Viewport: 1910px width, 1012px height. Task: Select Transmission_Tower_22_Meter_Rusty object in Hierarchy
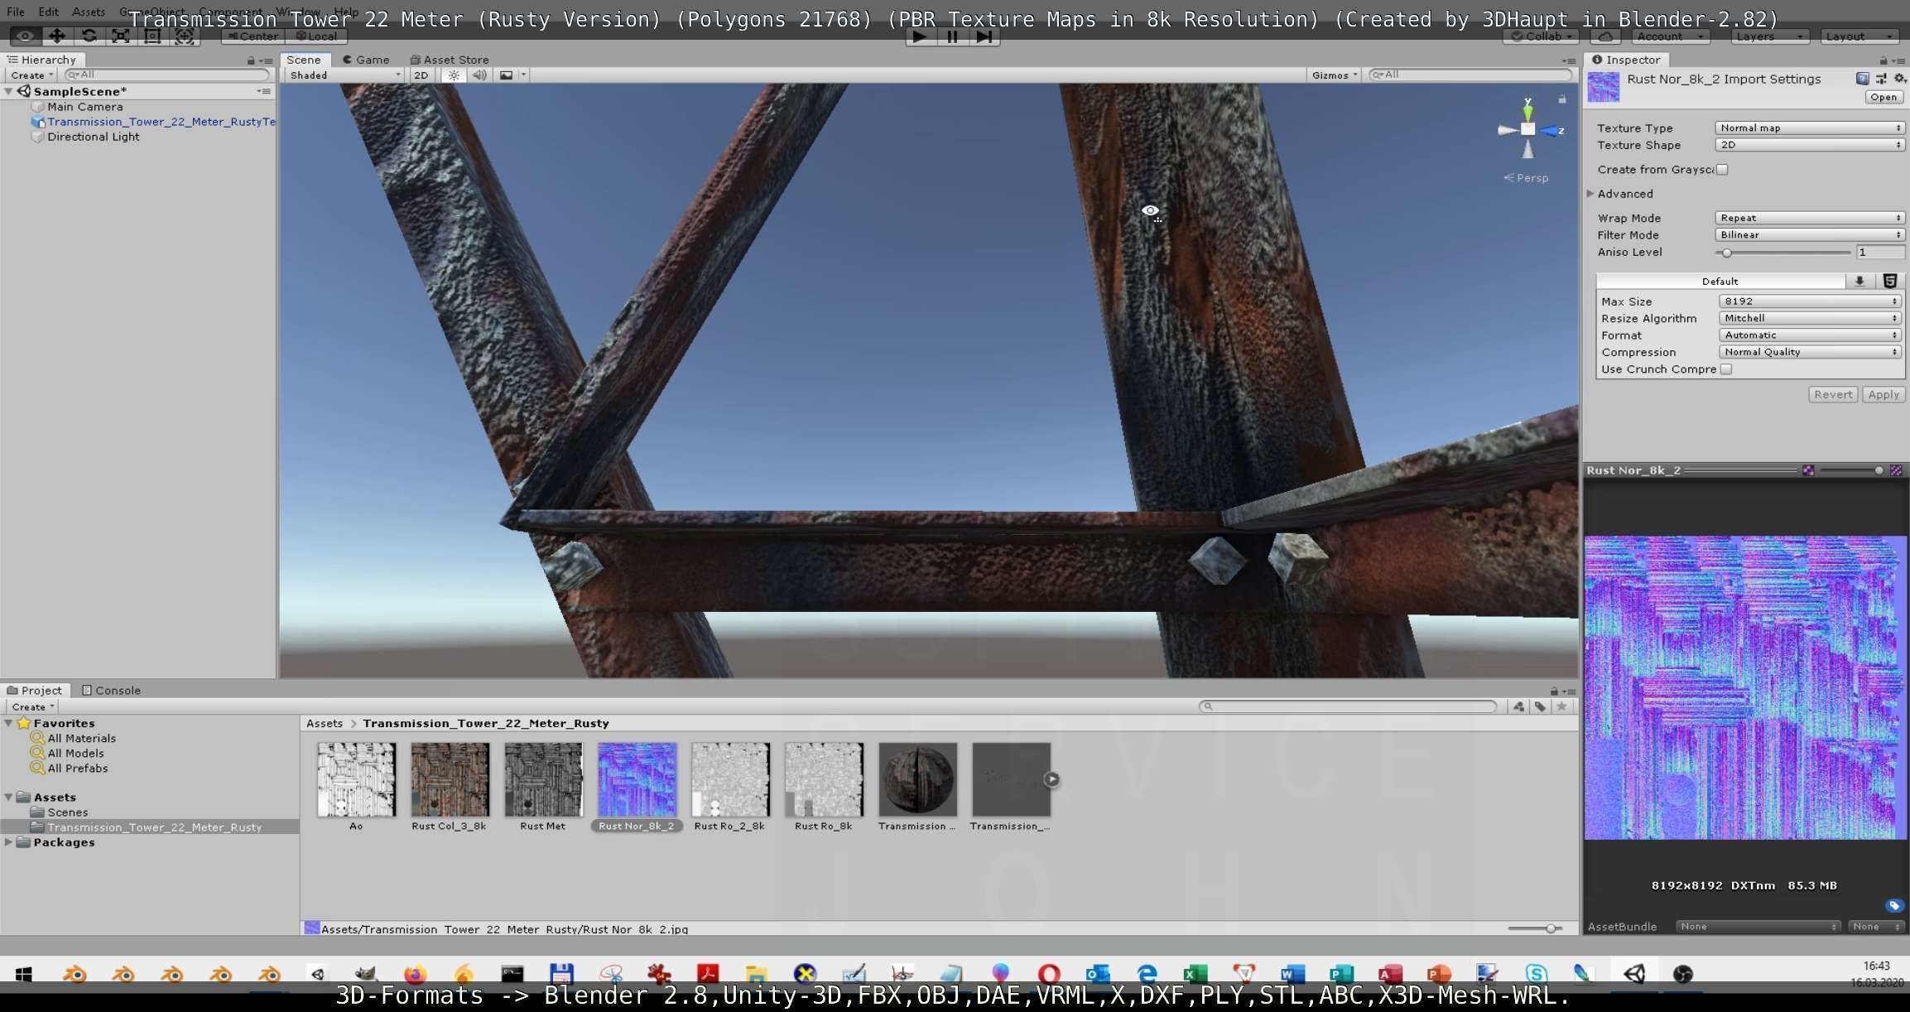[x=161, y=122]
